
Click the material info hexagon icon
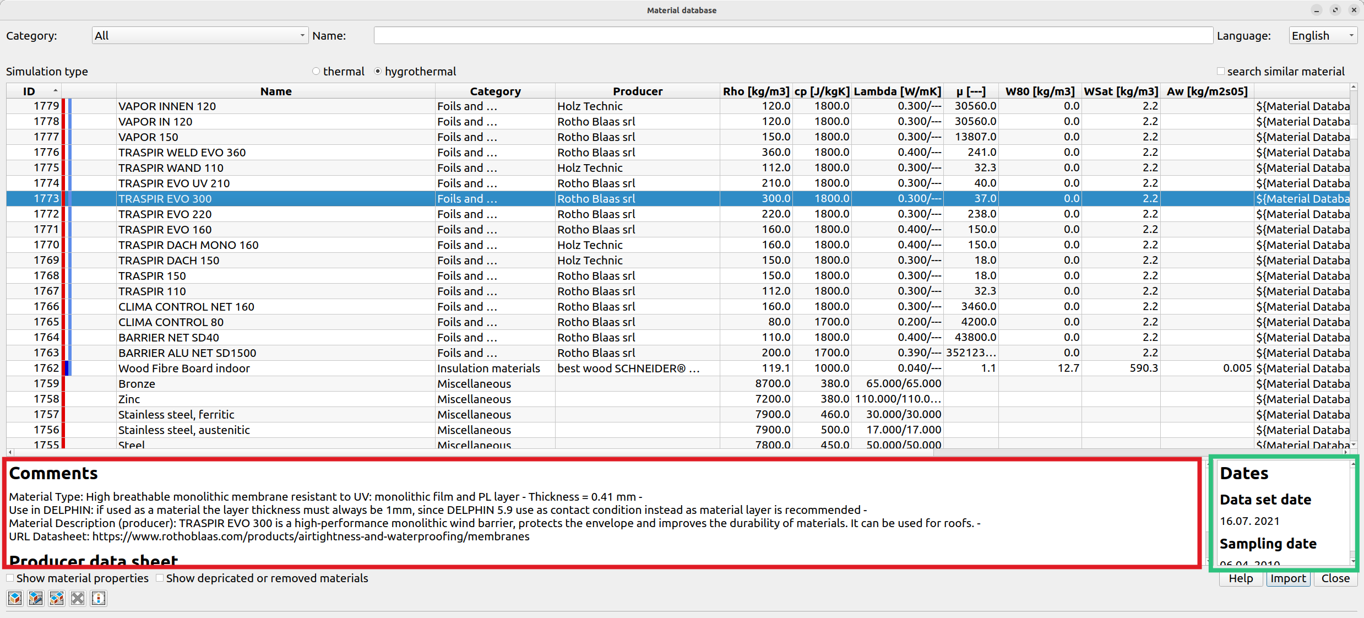pos(99,598)
